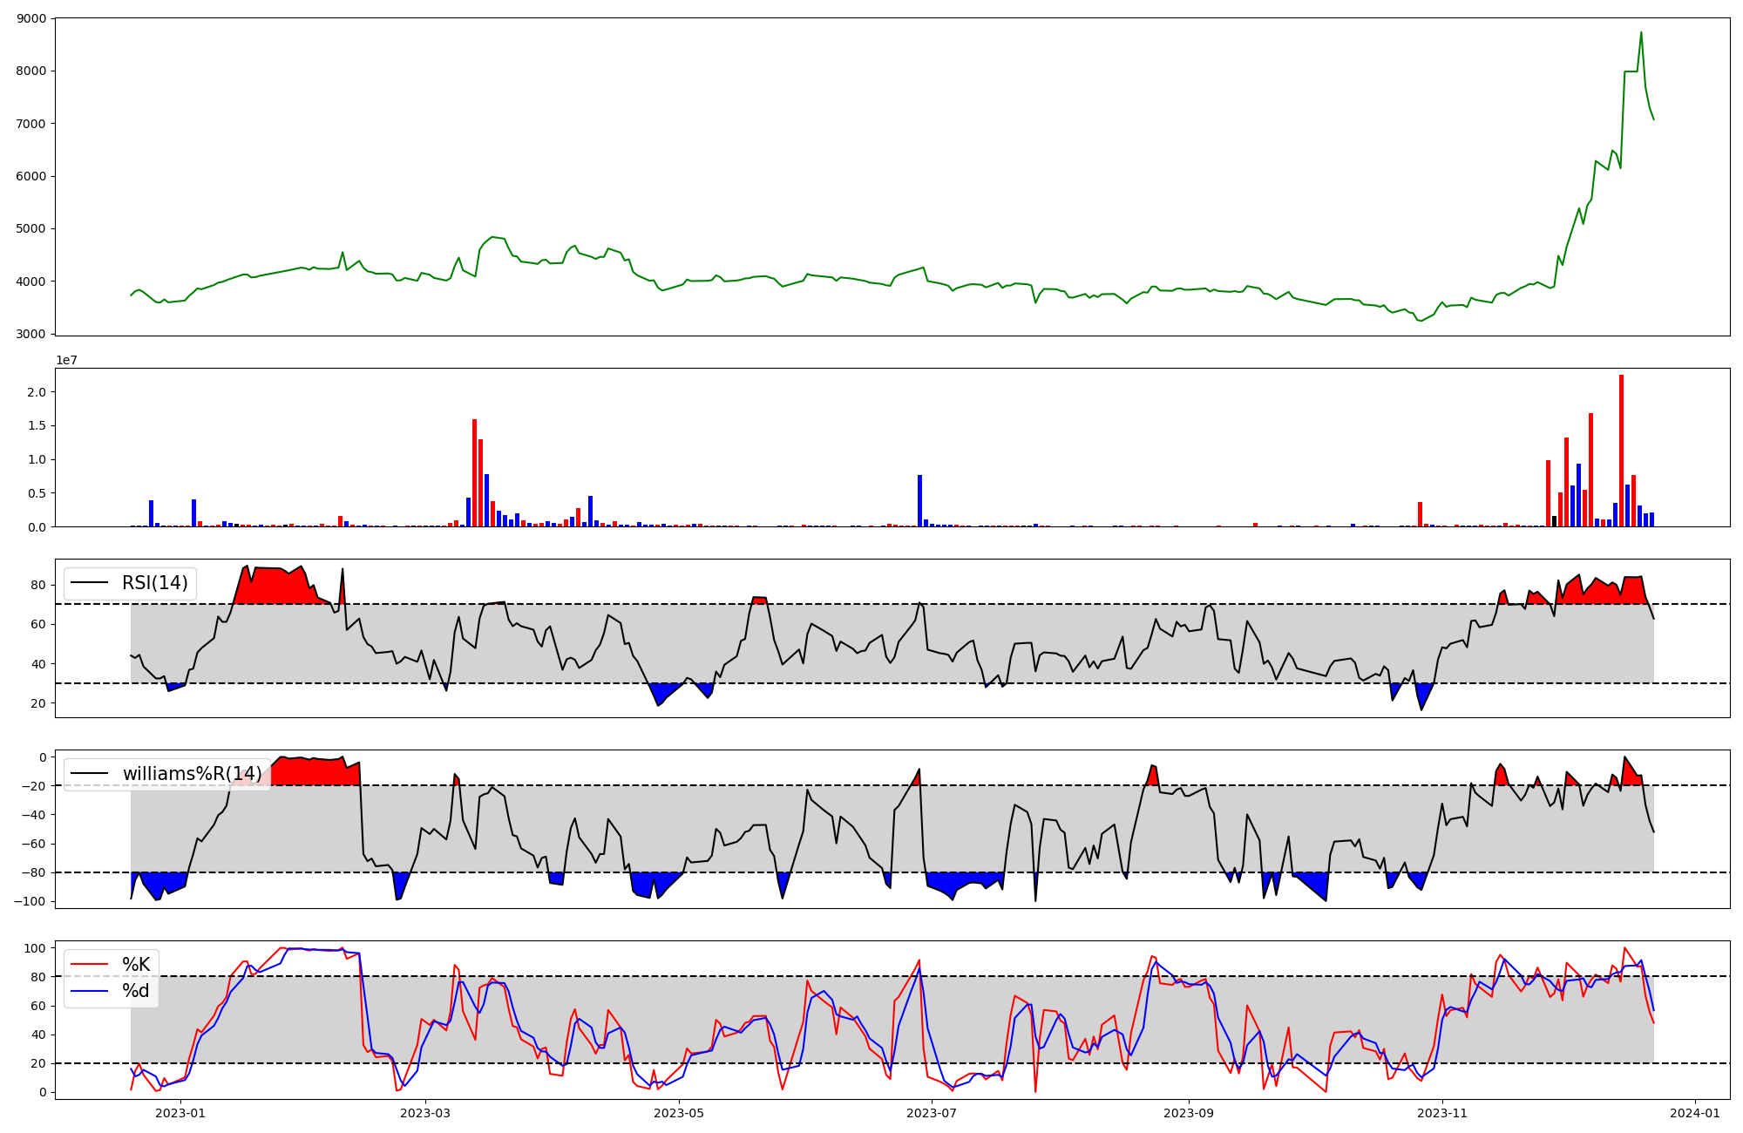Image resolution: width=1743 pixels, height=1133 pixels.
Task: Click the 2023-09 date tick label
Action: (x=1189, y=1113)
